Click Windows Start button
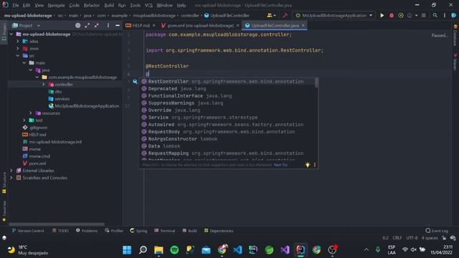The image size is (459, 258). pos(127,250)
